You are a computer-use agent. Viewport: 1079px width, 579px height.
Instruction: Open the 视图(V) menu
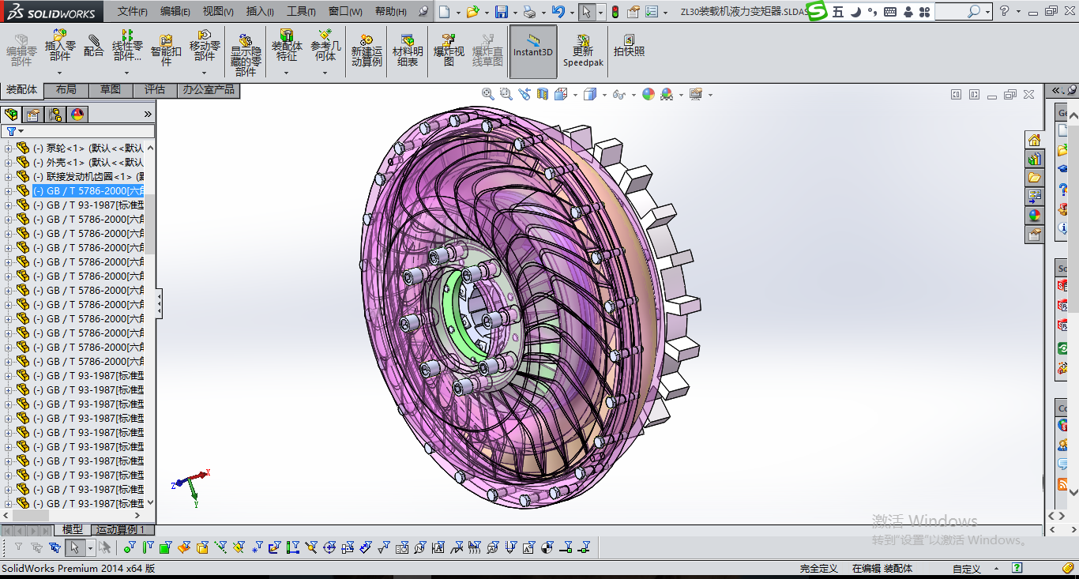click(x=218, y=12)
